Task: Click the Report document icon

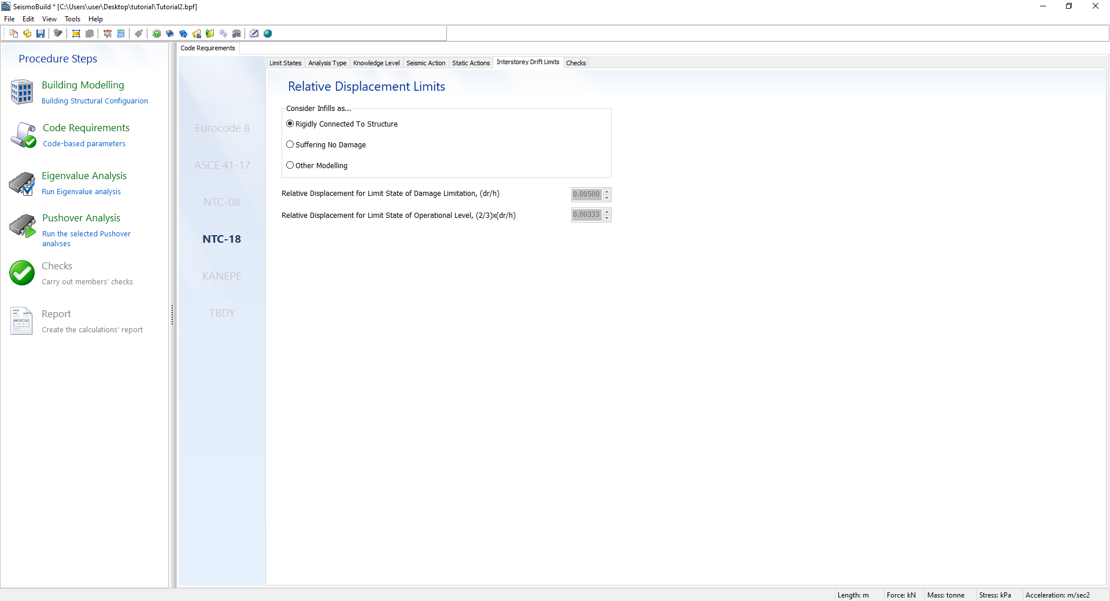Action: pyautogui.click(x=22, y=321)
